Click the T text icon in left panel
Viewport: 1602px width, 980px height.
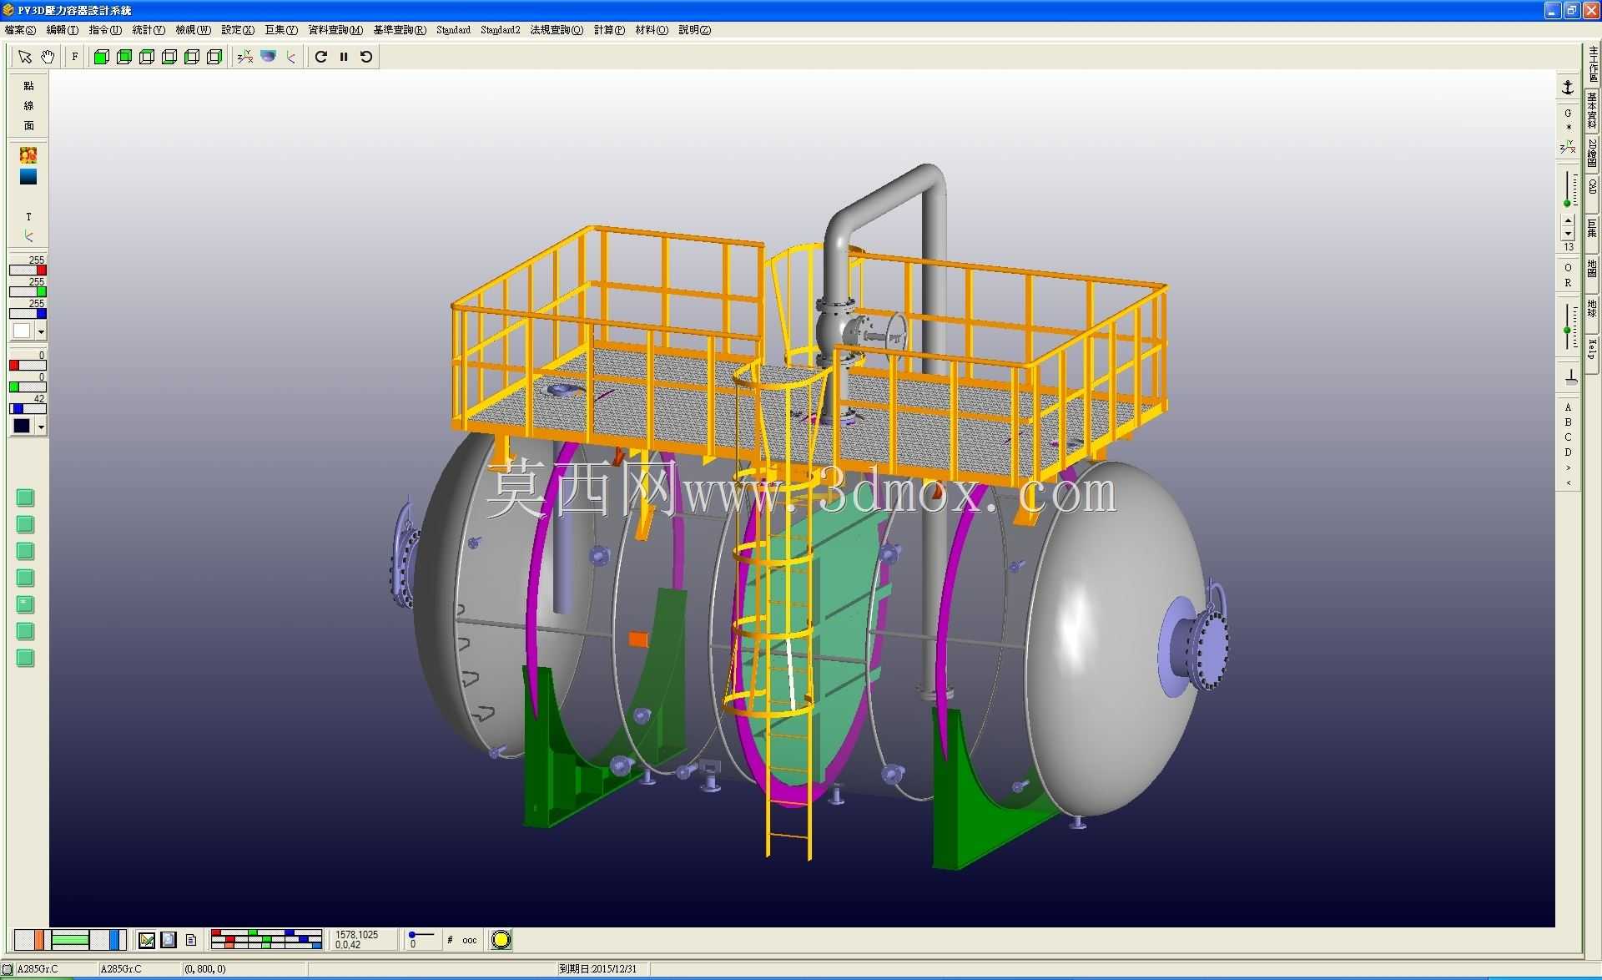tap(28, 217)
